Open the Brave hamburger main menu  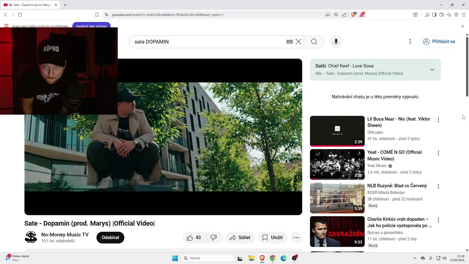[x=464, y=15]
